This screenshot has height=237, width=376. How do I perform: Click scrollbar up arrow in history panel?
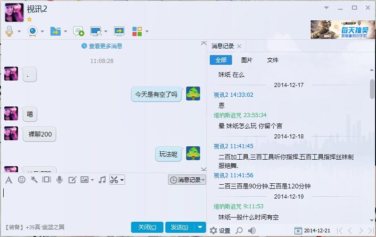coord(372,70)
